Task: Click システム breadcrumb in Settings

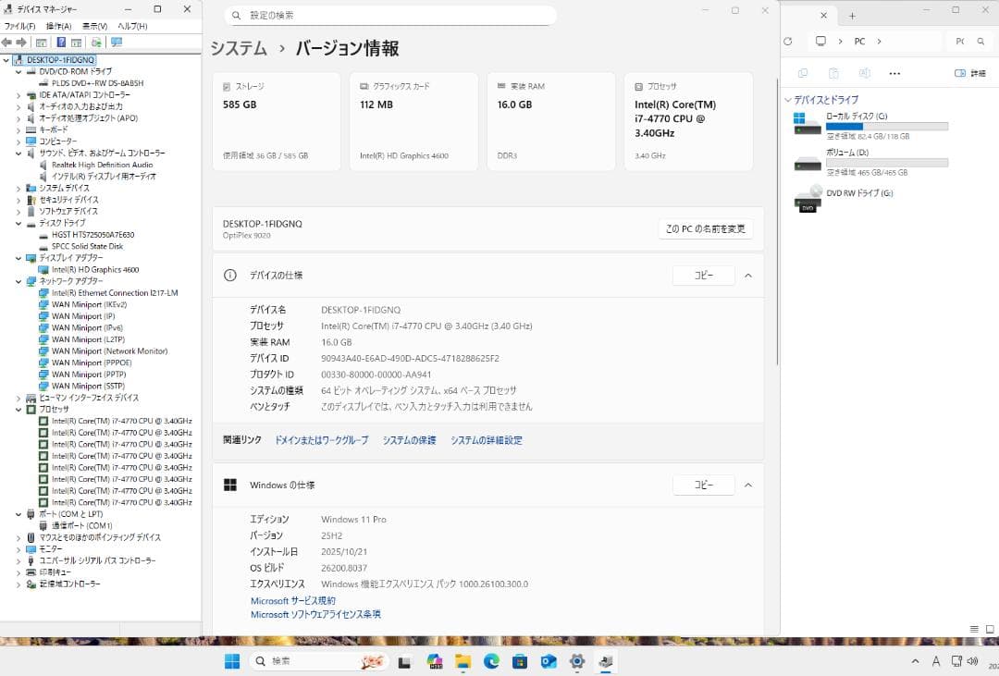Action: (x=239, y=48)
